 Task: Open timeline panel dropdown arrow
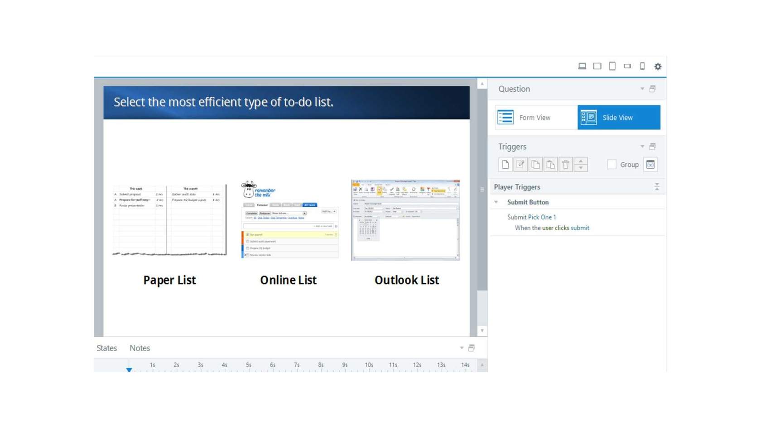pos(462,348)
